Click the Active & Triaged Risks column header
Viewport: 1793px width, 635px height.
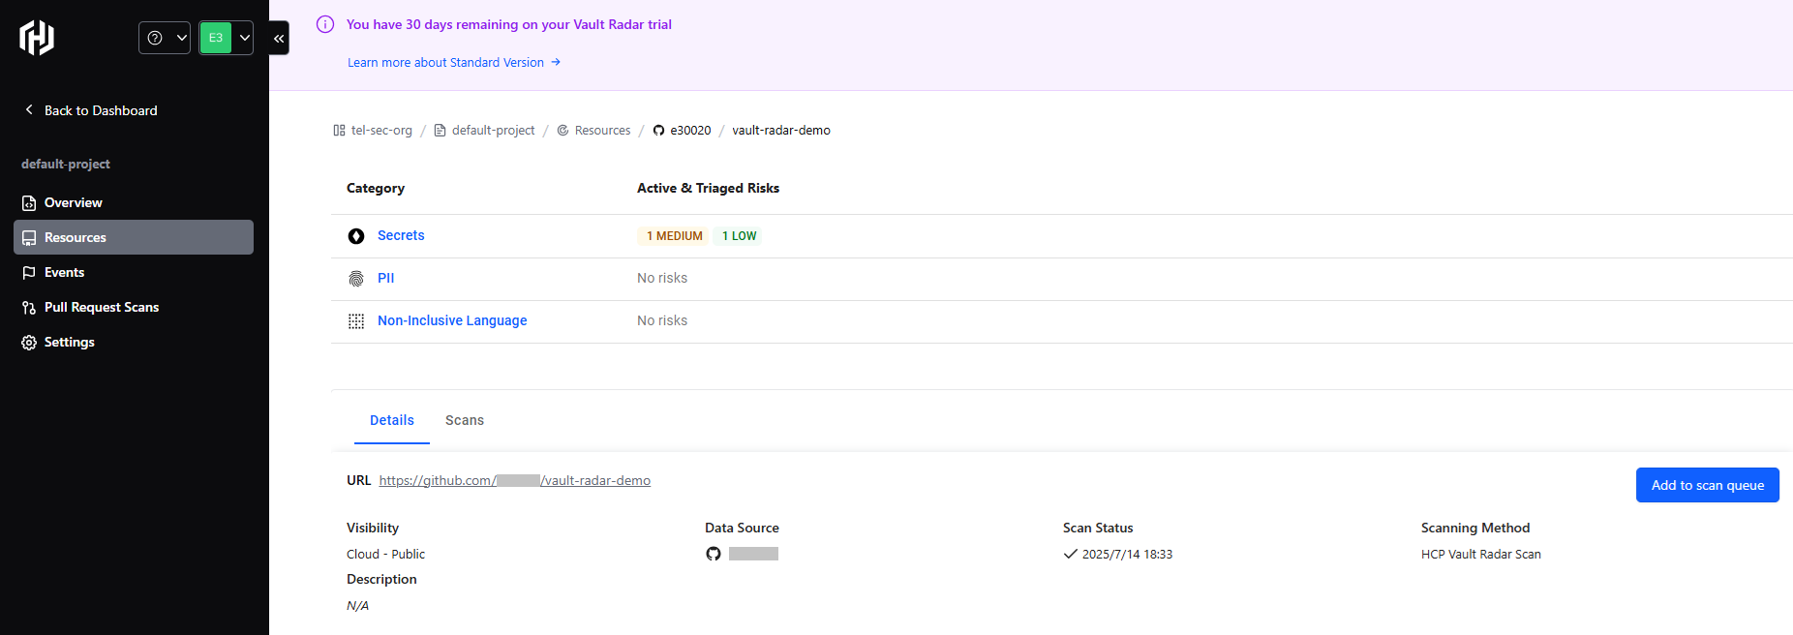[708, 188]
